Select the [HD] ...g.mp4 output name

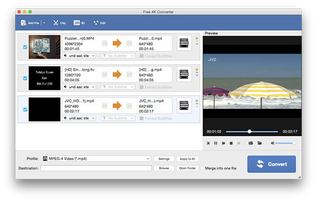coord(150,70)
